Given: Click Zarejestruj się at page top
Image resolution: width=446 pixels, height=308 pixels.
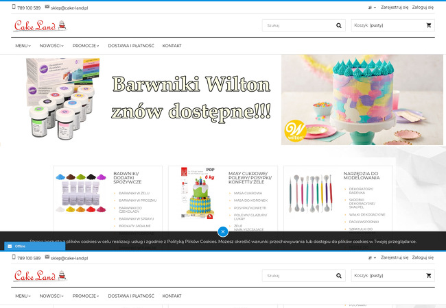Looking at the screenshot, I should click(395, 8).
